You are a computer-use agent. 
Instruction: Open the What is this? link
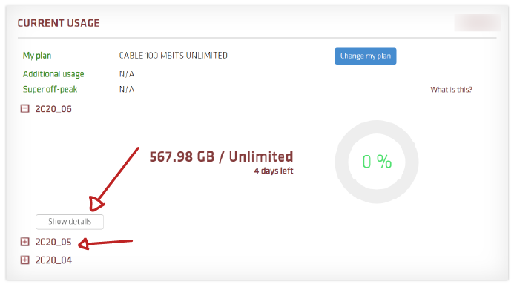pos(452,90)
